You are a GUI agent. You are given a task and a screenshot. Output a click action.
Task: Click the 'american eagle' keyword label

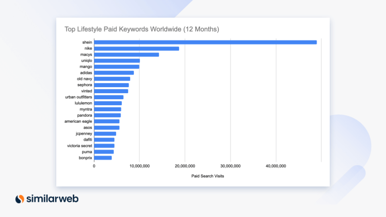pos(78,121)
